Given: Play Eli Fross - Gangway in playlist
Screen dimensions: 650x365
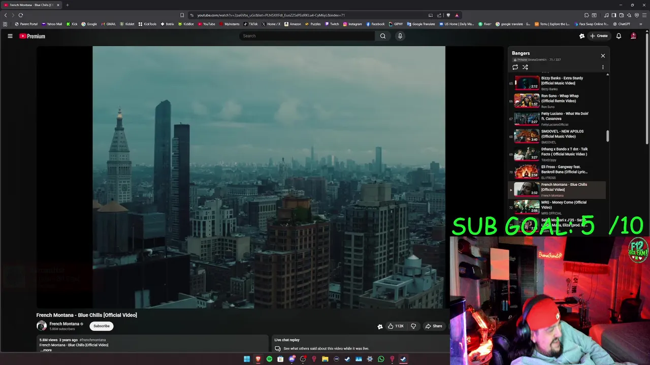Looking at the screenshot, I should click(558, 172).
